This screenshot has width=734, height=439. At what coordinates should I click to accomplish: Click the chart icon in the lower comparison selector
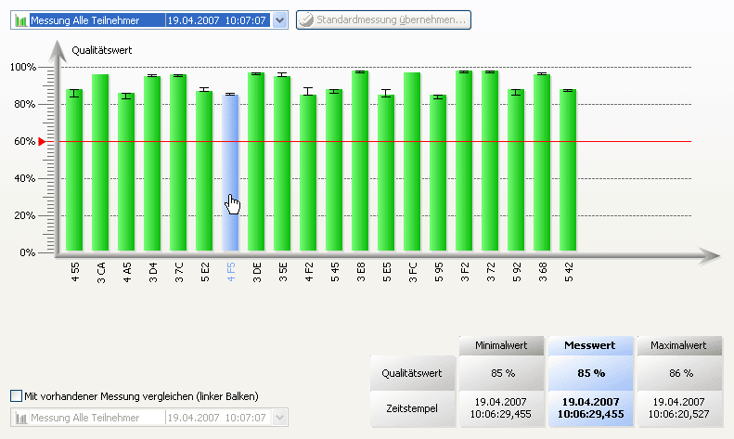(x=21, y=418)
